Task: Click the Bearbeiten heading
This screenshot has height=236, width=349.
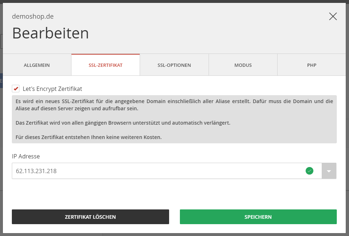Action: (x=51, y=33)
